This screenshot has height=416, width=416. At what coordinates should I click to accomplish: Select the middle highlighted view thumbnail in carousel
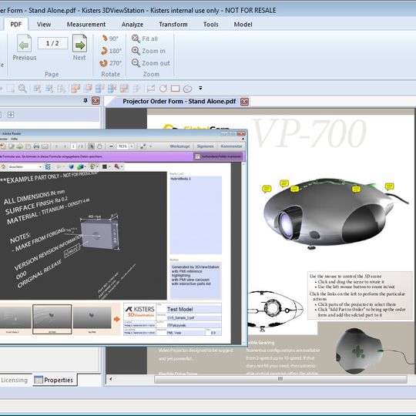[x=52, y=319]
